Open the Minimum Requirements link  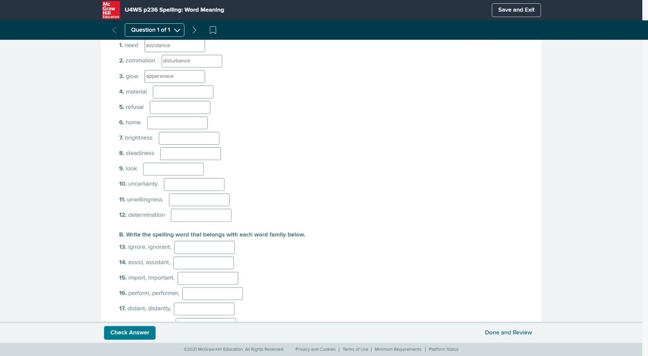tap(398, 349)
